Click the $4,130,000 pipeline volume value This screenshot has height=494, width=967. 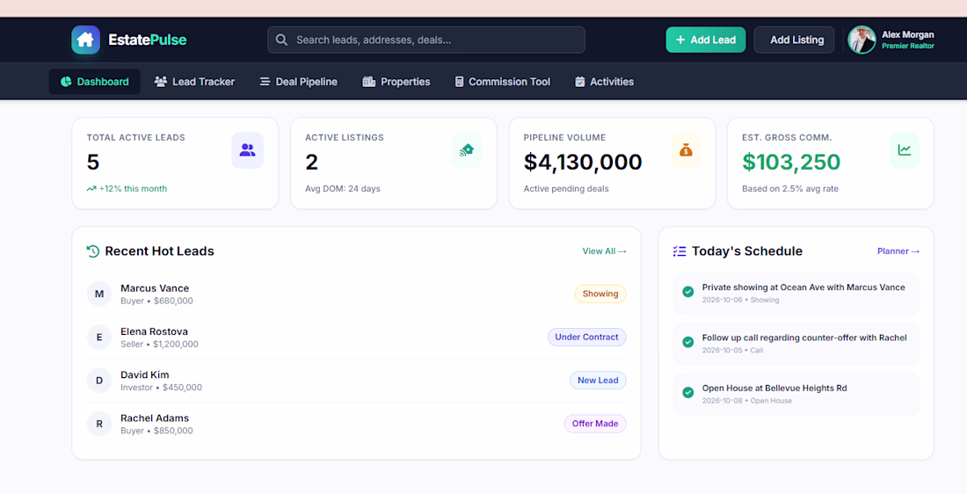pos(583,163)
